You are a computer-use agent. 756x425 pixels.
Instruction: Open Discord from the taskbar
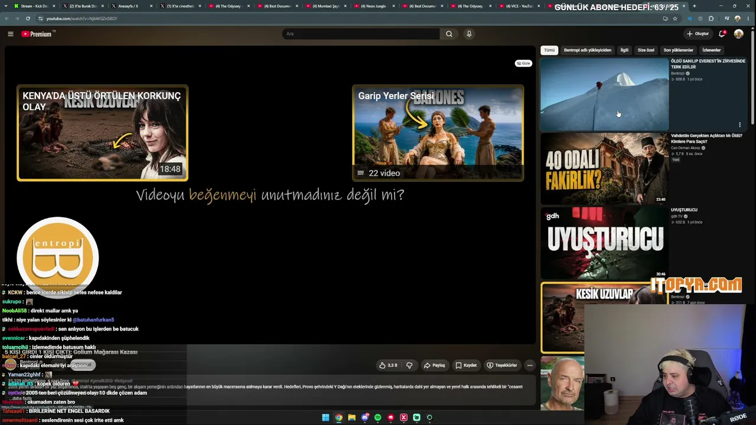364,417
